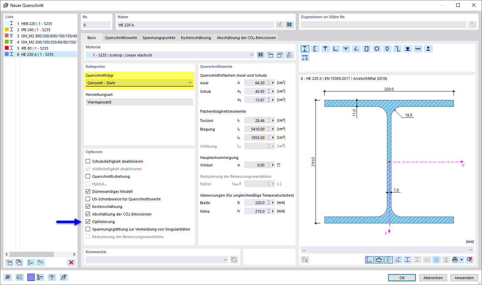Toggle the grid display in the preview
Screen dimensions: 482x285
point(436,260)
